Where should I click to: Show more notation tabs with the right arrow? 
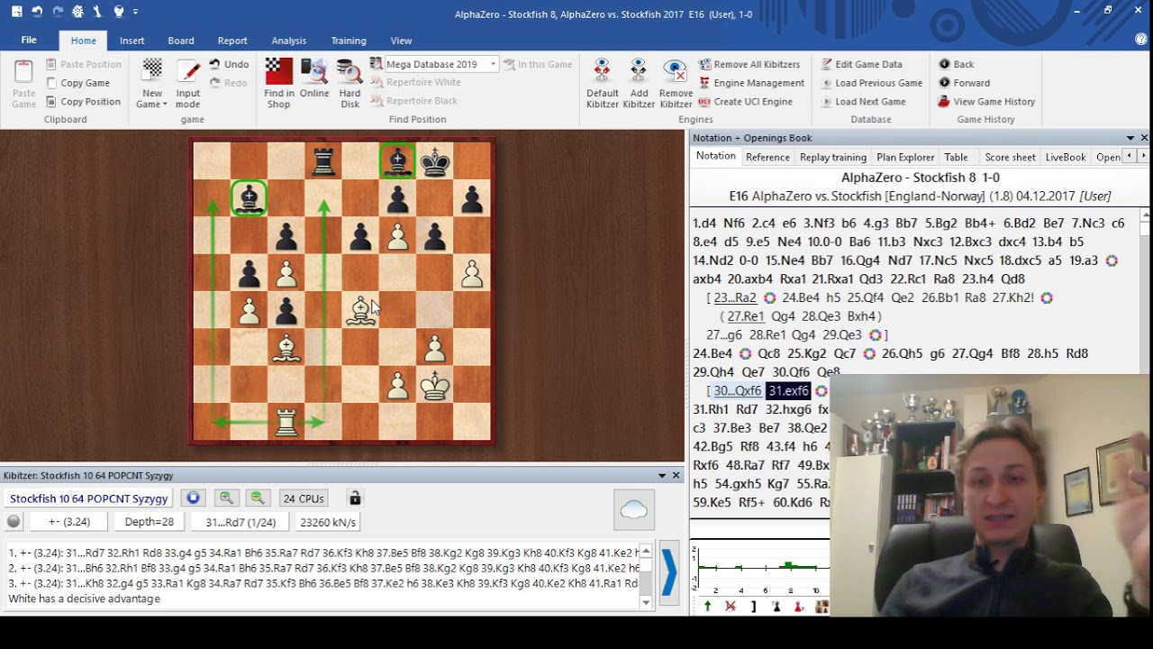[1144, 157]
